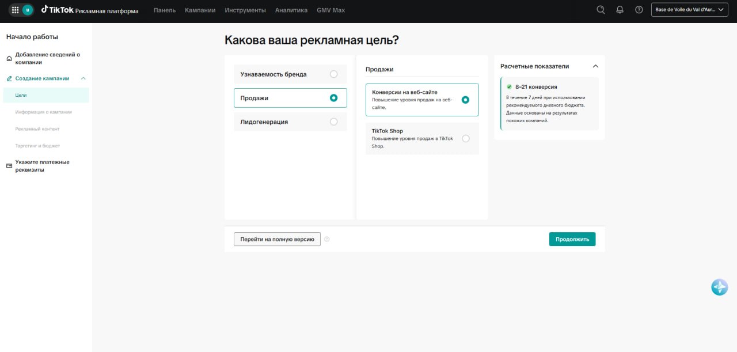Click the card icon beside платежные реквизиты
The width and height of the screenshot is (737, 352).
click(x=9, y=166)
